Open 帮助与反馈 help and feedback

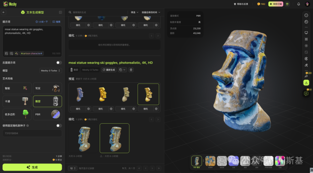point(241,4)
